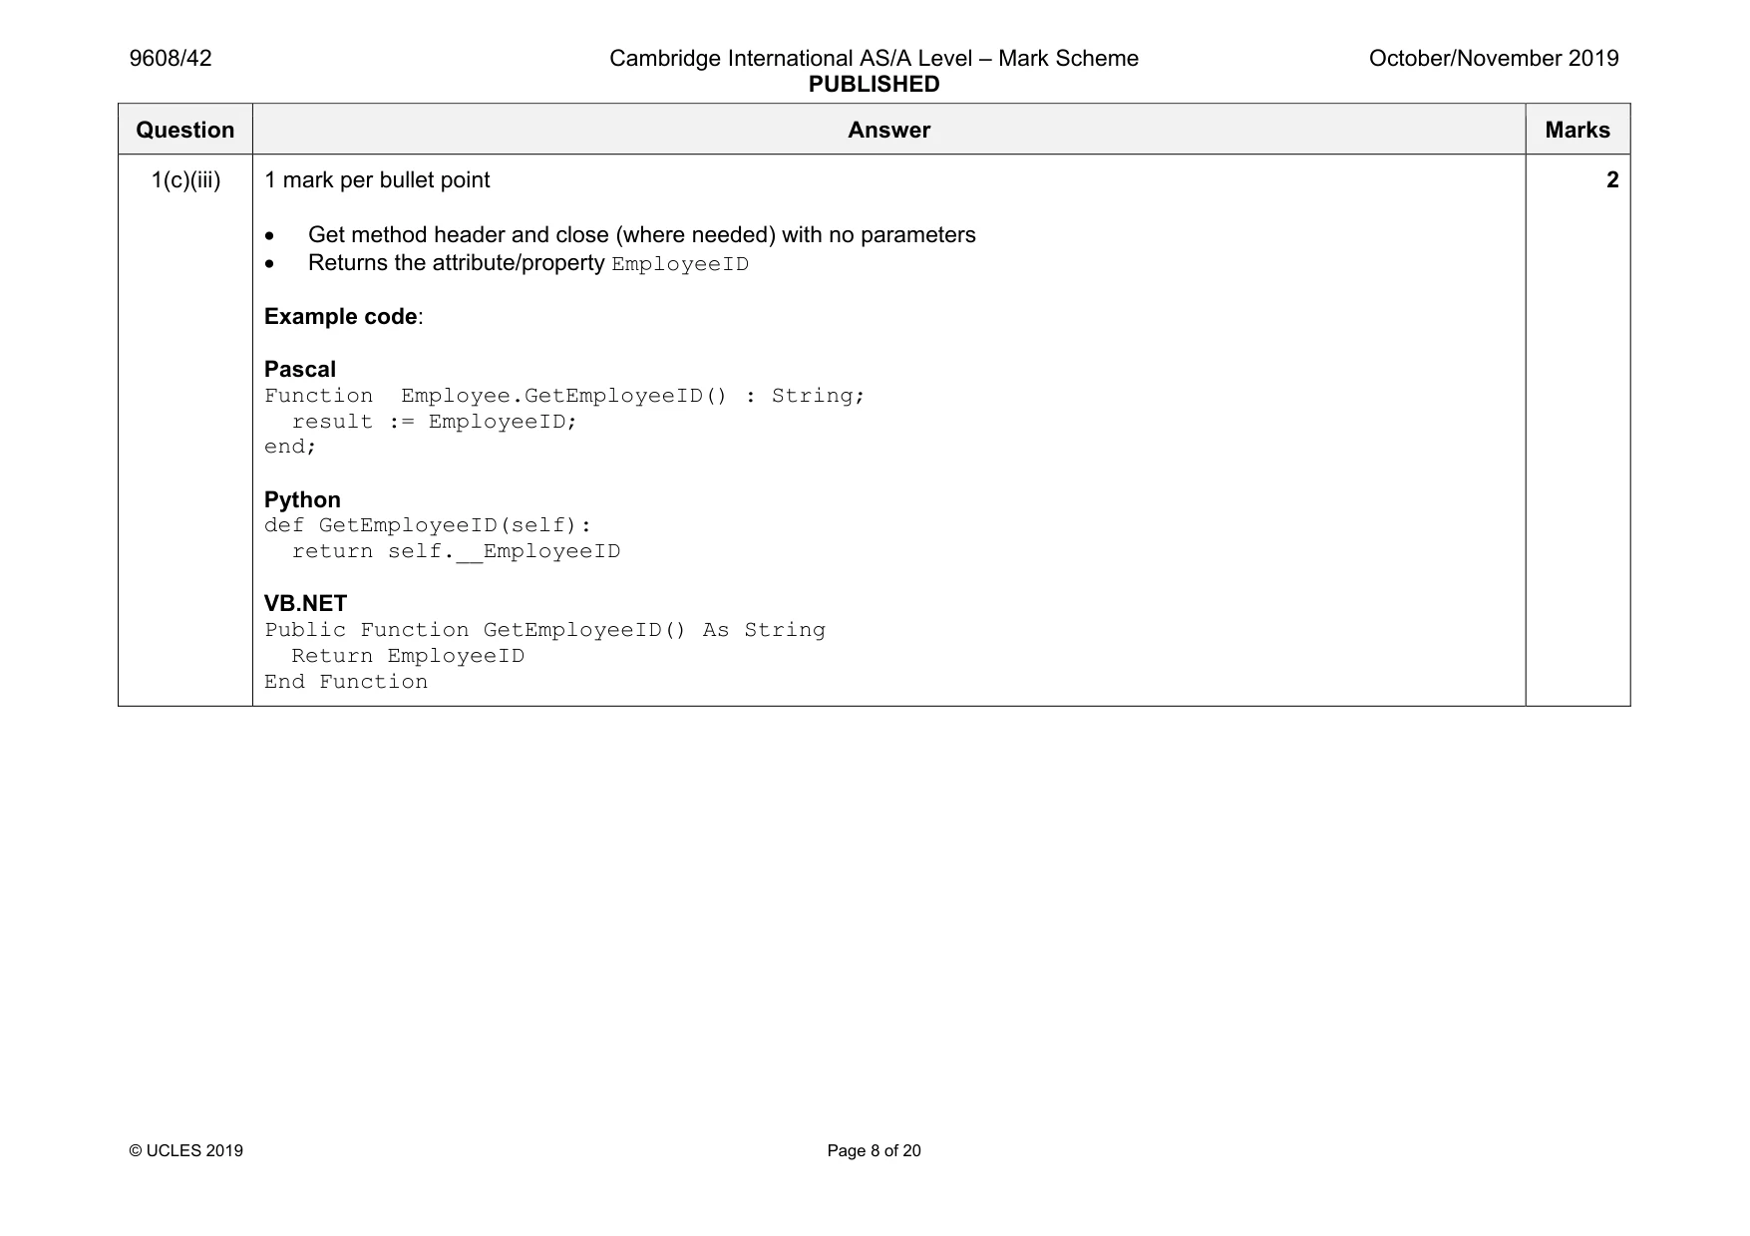1750x1236 pixels.
Task: Select the Answer column header
Action: click(888, 130)
